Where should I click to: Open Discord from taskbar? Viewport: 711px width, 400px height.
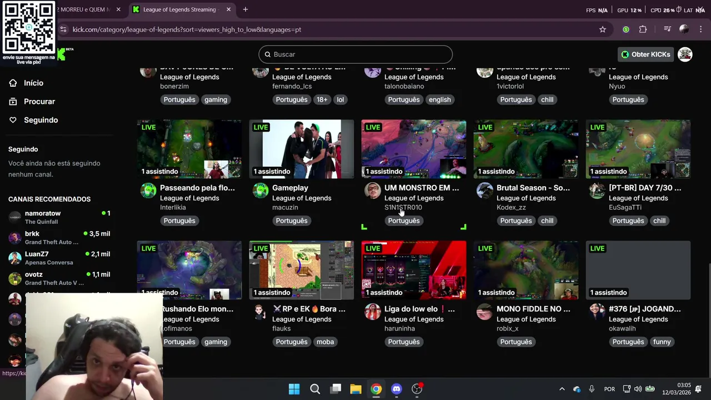[397, 389]
